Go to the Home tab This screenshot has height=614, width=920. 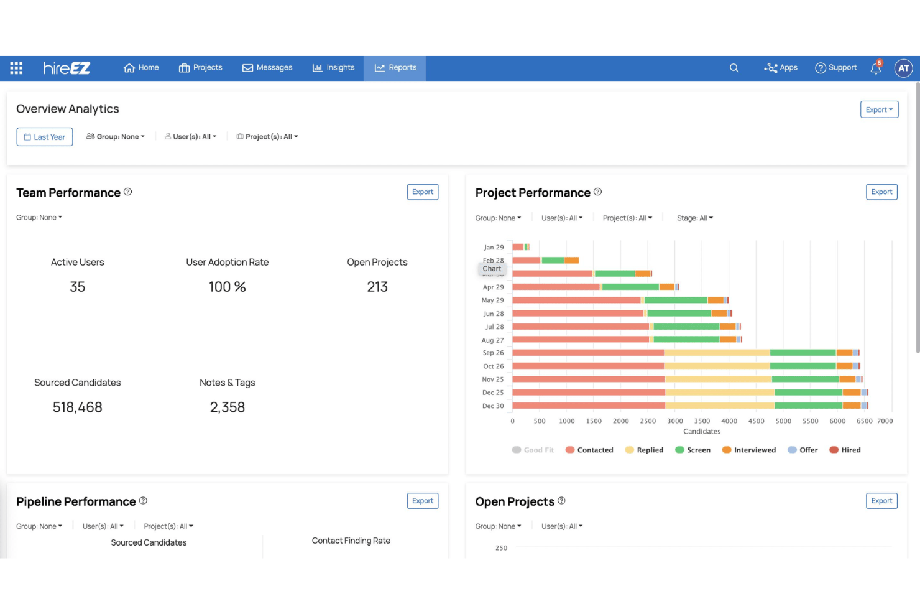[141, 68]
